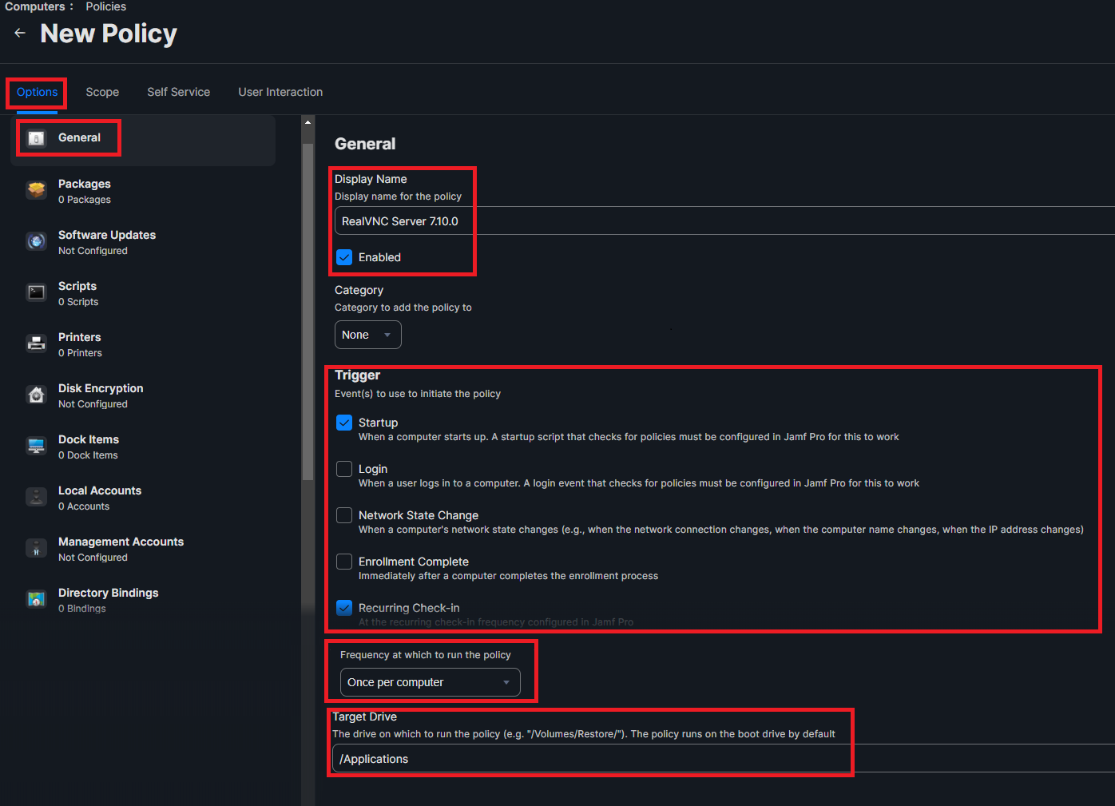Click the back arrow beside New Policy
1115x806 pixels.
point(20,33)
